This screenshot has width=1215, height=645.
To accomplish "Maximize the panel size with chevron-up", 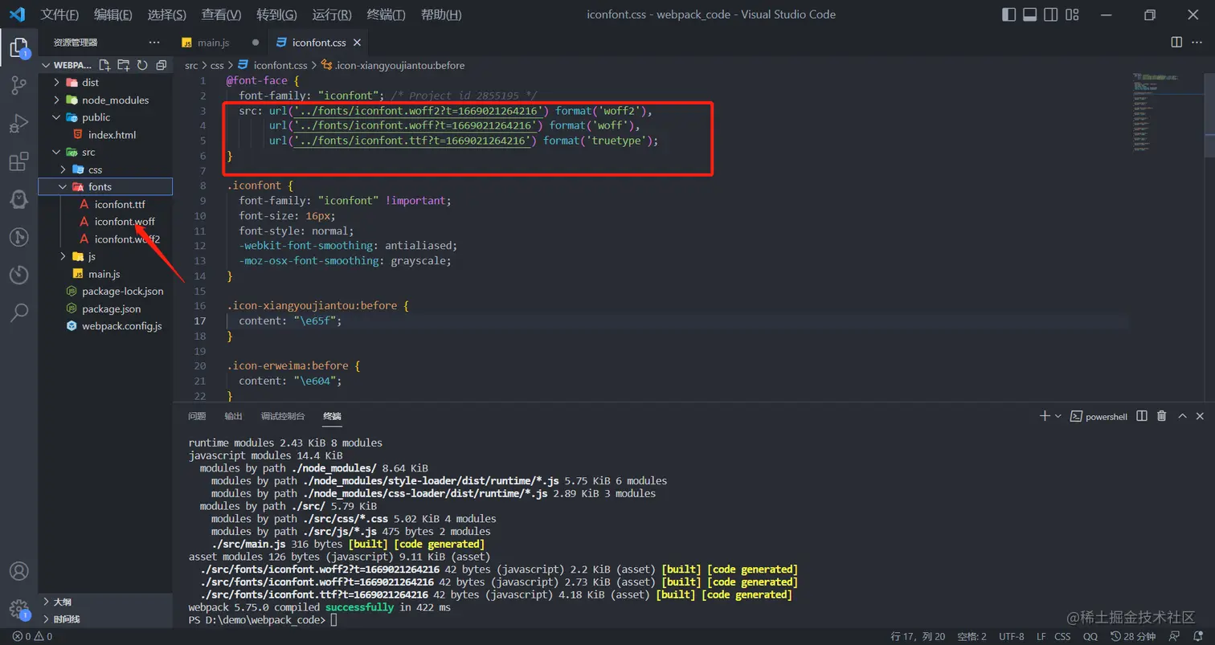I will pyautogui.click(x=1182, y=416).
